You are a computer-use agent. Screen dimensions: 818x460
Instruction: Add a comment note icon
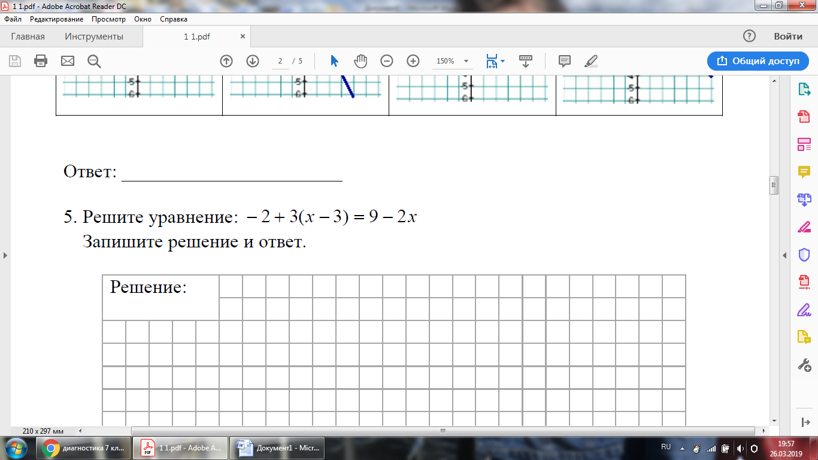pyautogui.click(x=564, y=60)
